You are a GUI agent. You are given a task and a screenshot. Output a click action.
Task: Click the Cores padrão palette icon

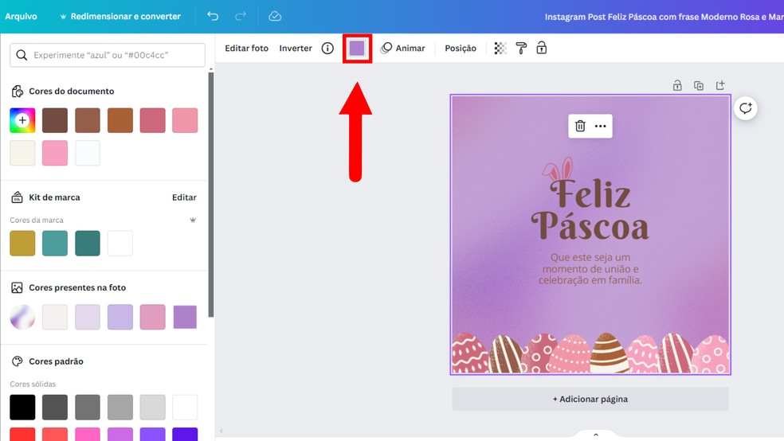tap(17, 361)
